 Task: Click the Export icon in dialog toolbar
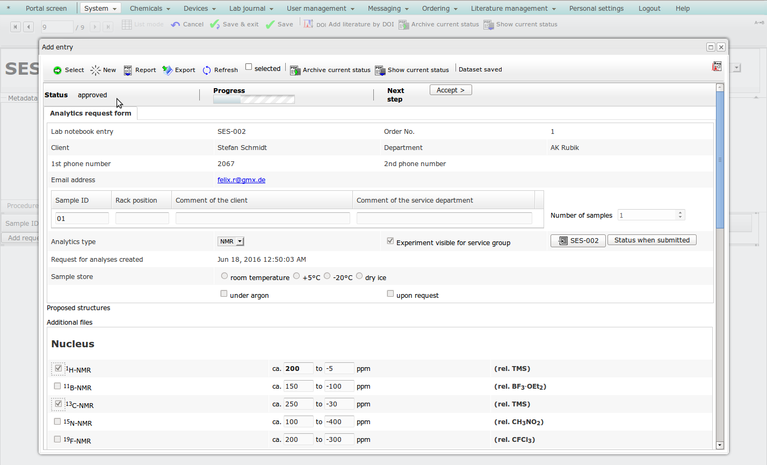click(x=168, y=70)
